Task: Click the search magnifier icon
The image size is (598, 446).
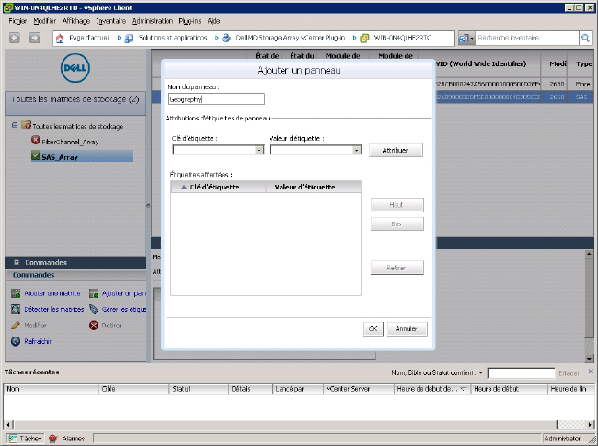Action: click(585, 39)
